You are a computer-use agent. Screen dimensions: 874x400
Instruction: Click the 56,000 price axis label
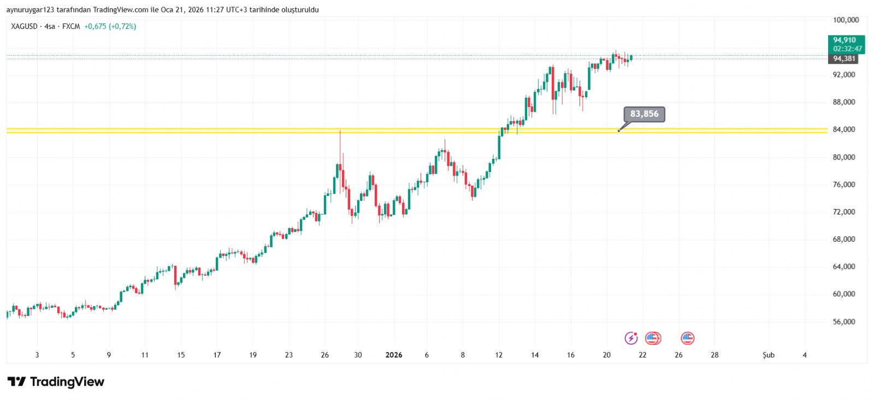tap(844, 322)
